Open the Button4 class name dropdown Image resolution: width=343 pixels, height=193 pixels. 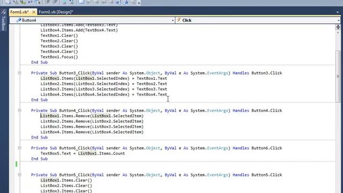173,20
